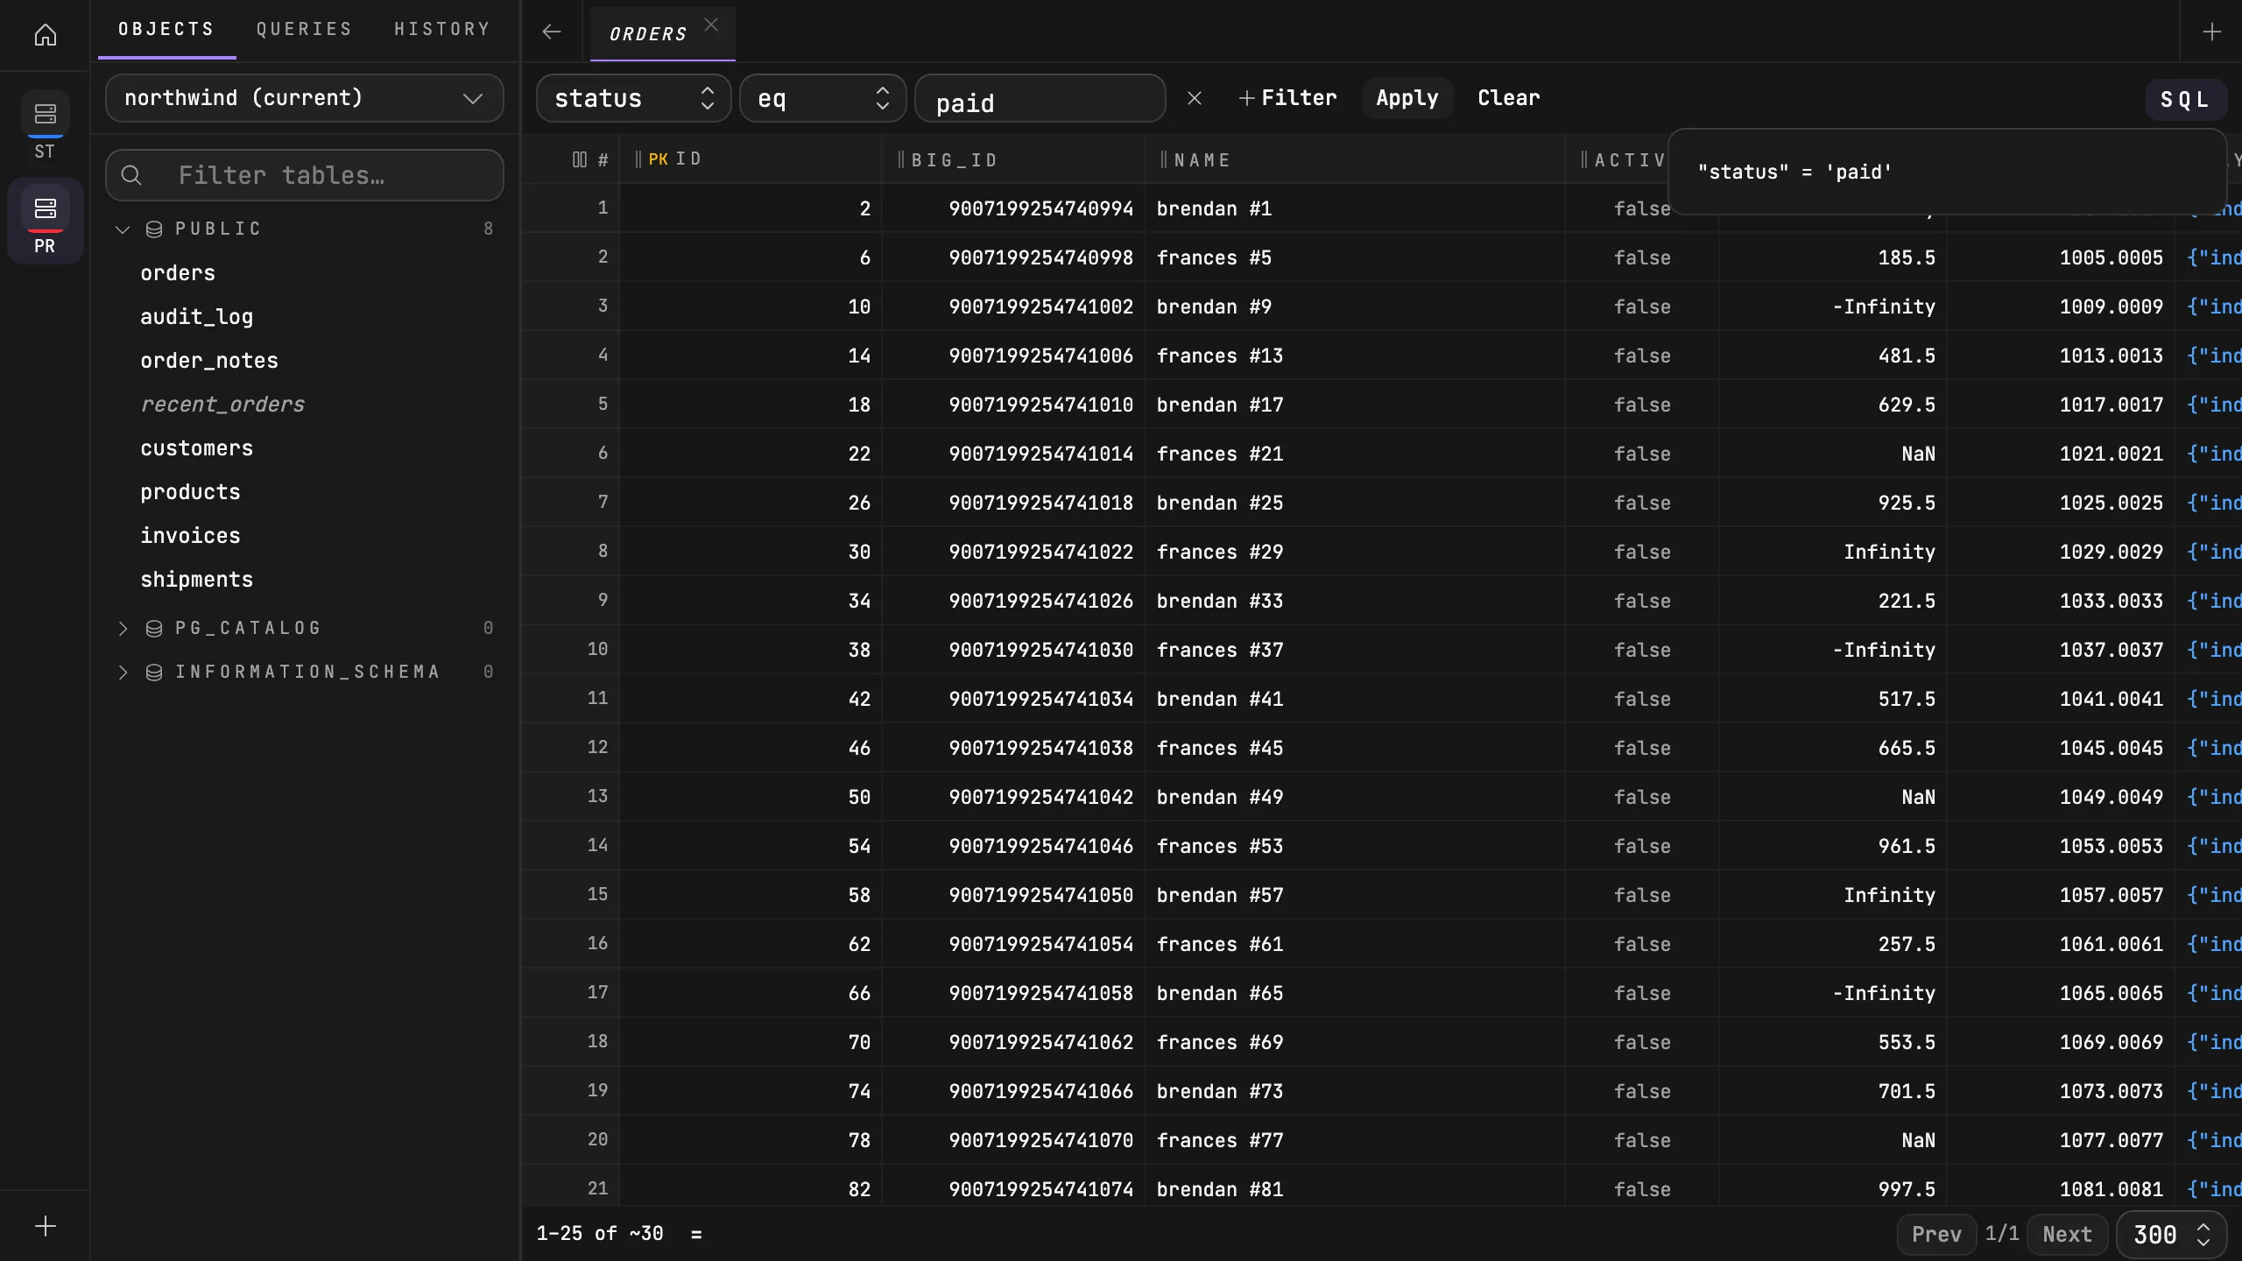The width and height of the screenshot is (2242, 1261).
Task: Open the status column selector
Action: coord(633,98)
